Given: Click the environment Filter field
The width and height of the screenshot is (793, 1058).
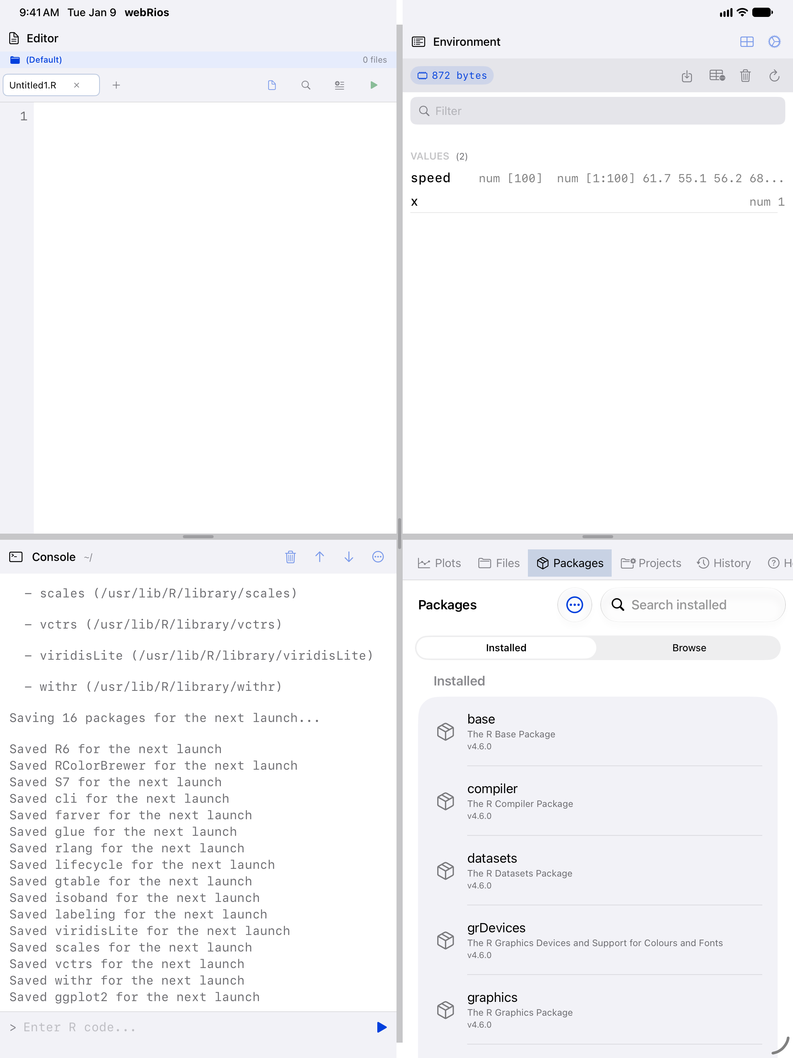Looking at the screenshot, I should (x=597, y=111).
